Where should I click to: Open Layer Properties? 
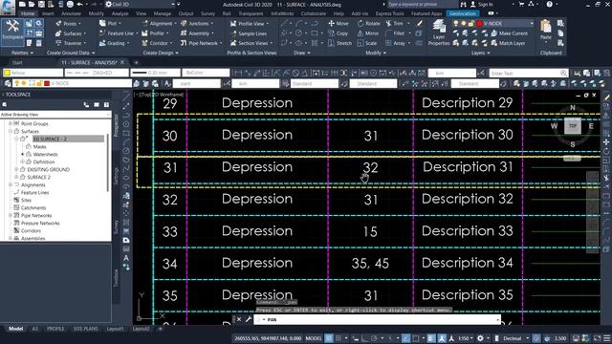[439, 33]
